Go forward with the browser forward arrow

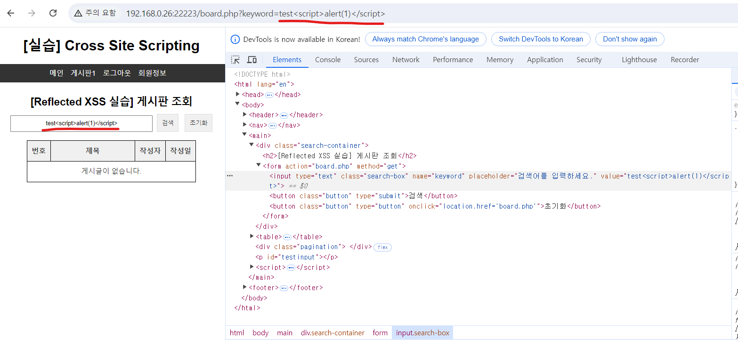point(32,13)
